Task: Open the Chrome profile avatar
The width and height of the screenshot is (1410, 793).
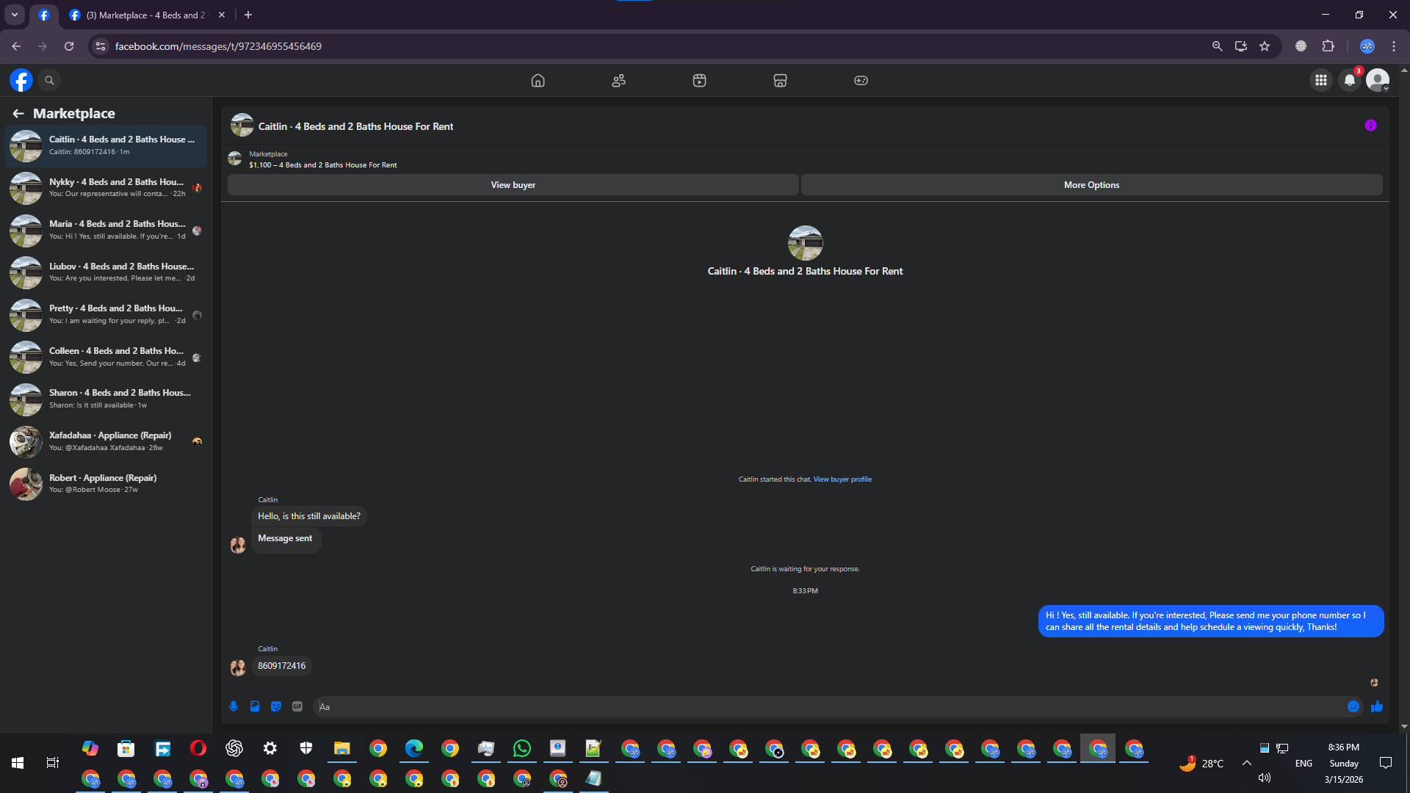Action: pyautogui.click(x=1367, y=46)
